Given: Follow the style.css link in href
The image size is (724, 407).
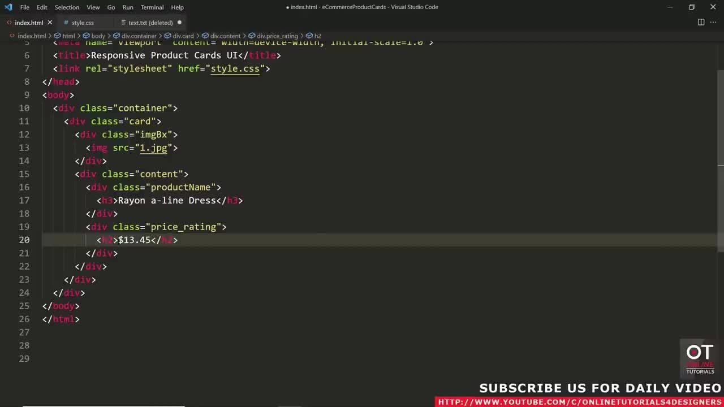Looking at the screenshot, I should 235,68.
